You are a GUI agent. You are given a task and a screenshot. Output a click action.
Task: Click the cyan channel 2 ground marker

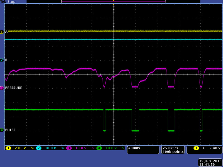pyautogui.click(x=2, y=60)
